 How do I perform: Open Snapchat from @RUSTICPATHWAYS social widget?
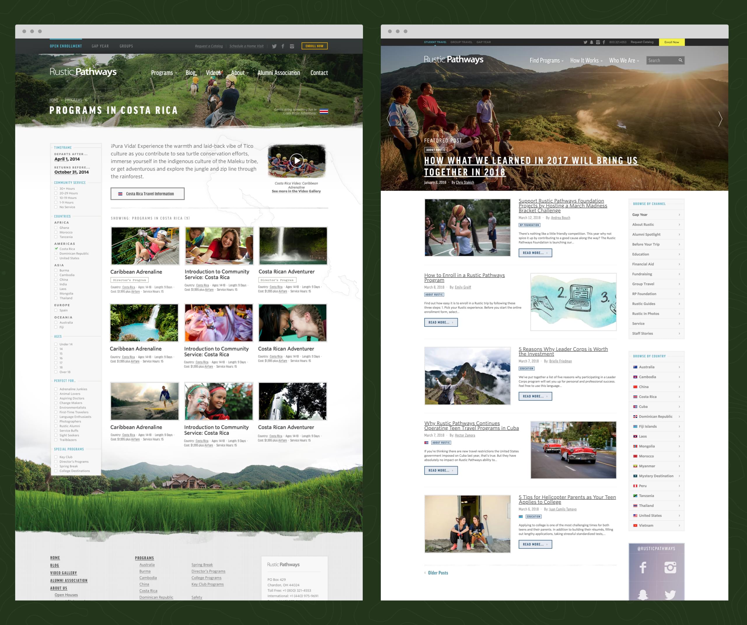click(x=643, y=595)
